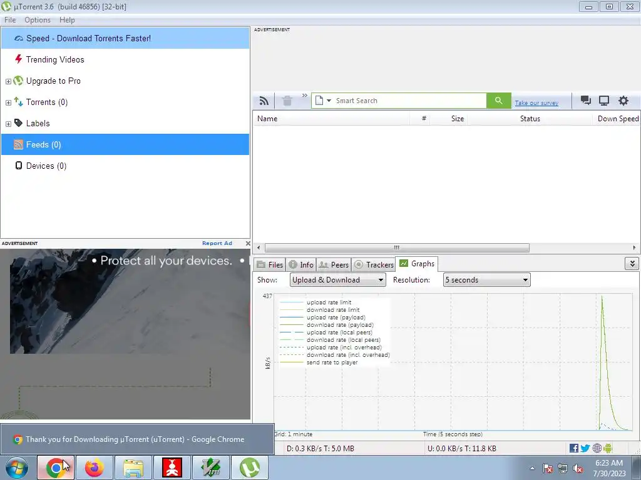
Task: Open preferences via the gear icon
Action: (x=623, y=101)
